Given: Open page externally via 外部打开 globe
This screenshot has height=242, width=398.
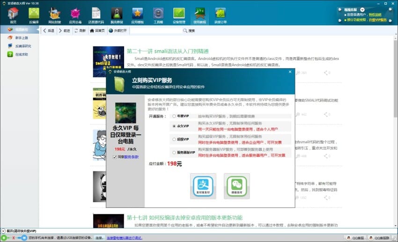Looking at the screenshot, I should [118, 31].
